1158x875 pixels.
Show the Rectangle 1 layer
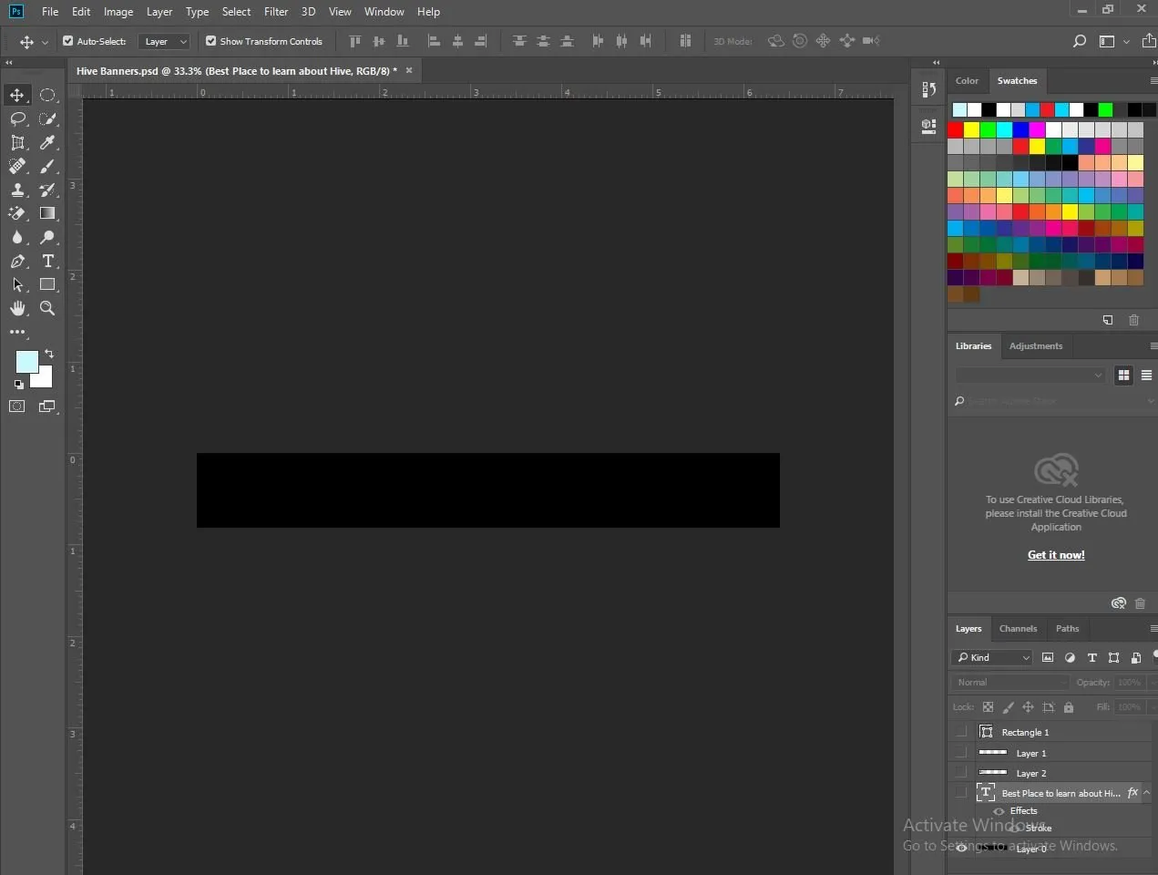point(961,732)
